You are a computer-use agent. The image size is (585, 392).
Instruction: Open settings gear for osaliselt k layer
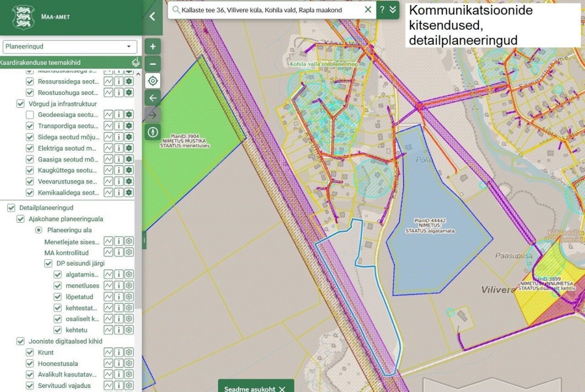pos(129,319)
